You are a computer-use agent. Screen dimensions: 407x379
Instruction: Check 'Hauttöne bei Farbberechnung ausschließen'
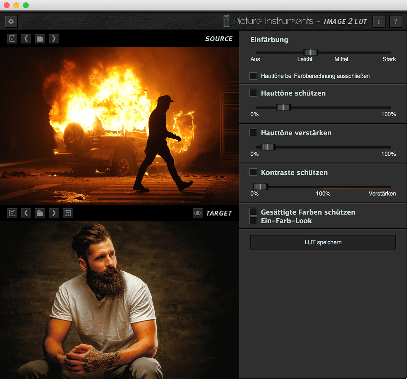pyautogui.click(x=253, y=76)
